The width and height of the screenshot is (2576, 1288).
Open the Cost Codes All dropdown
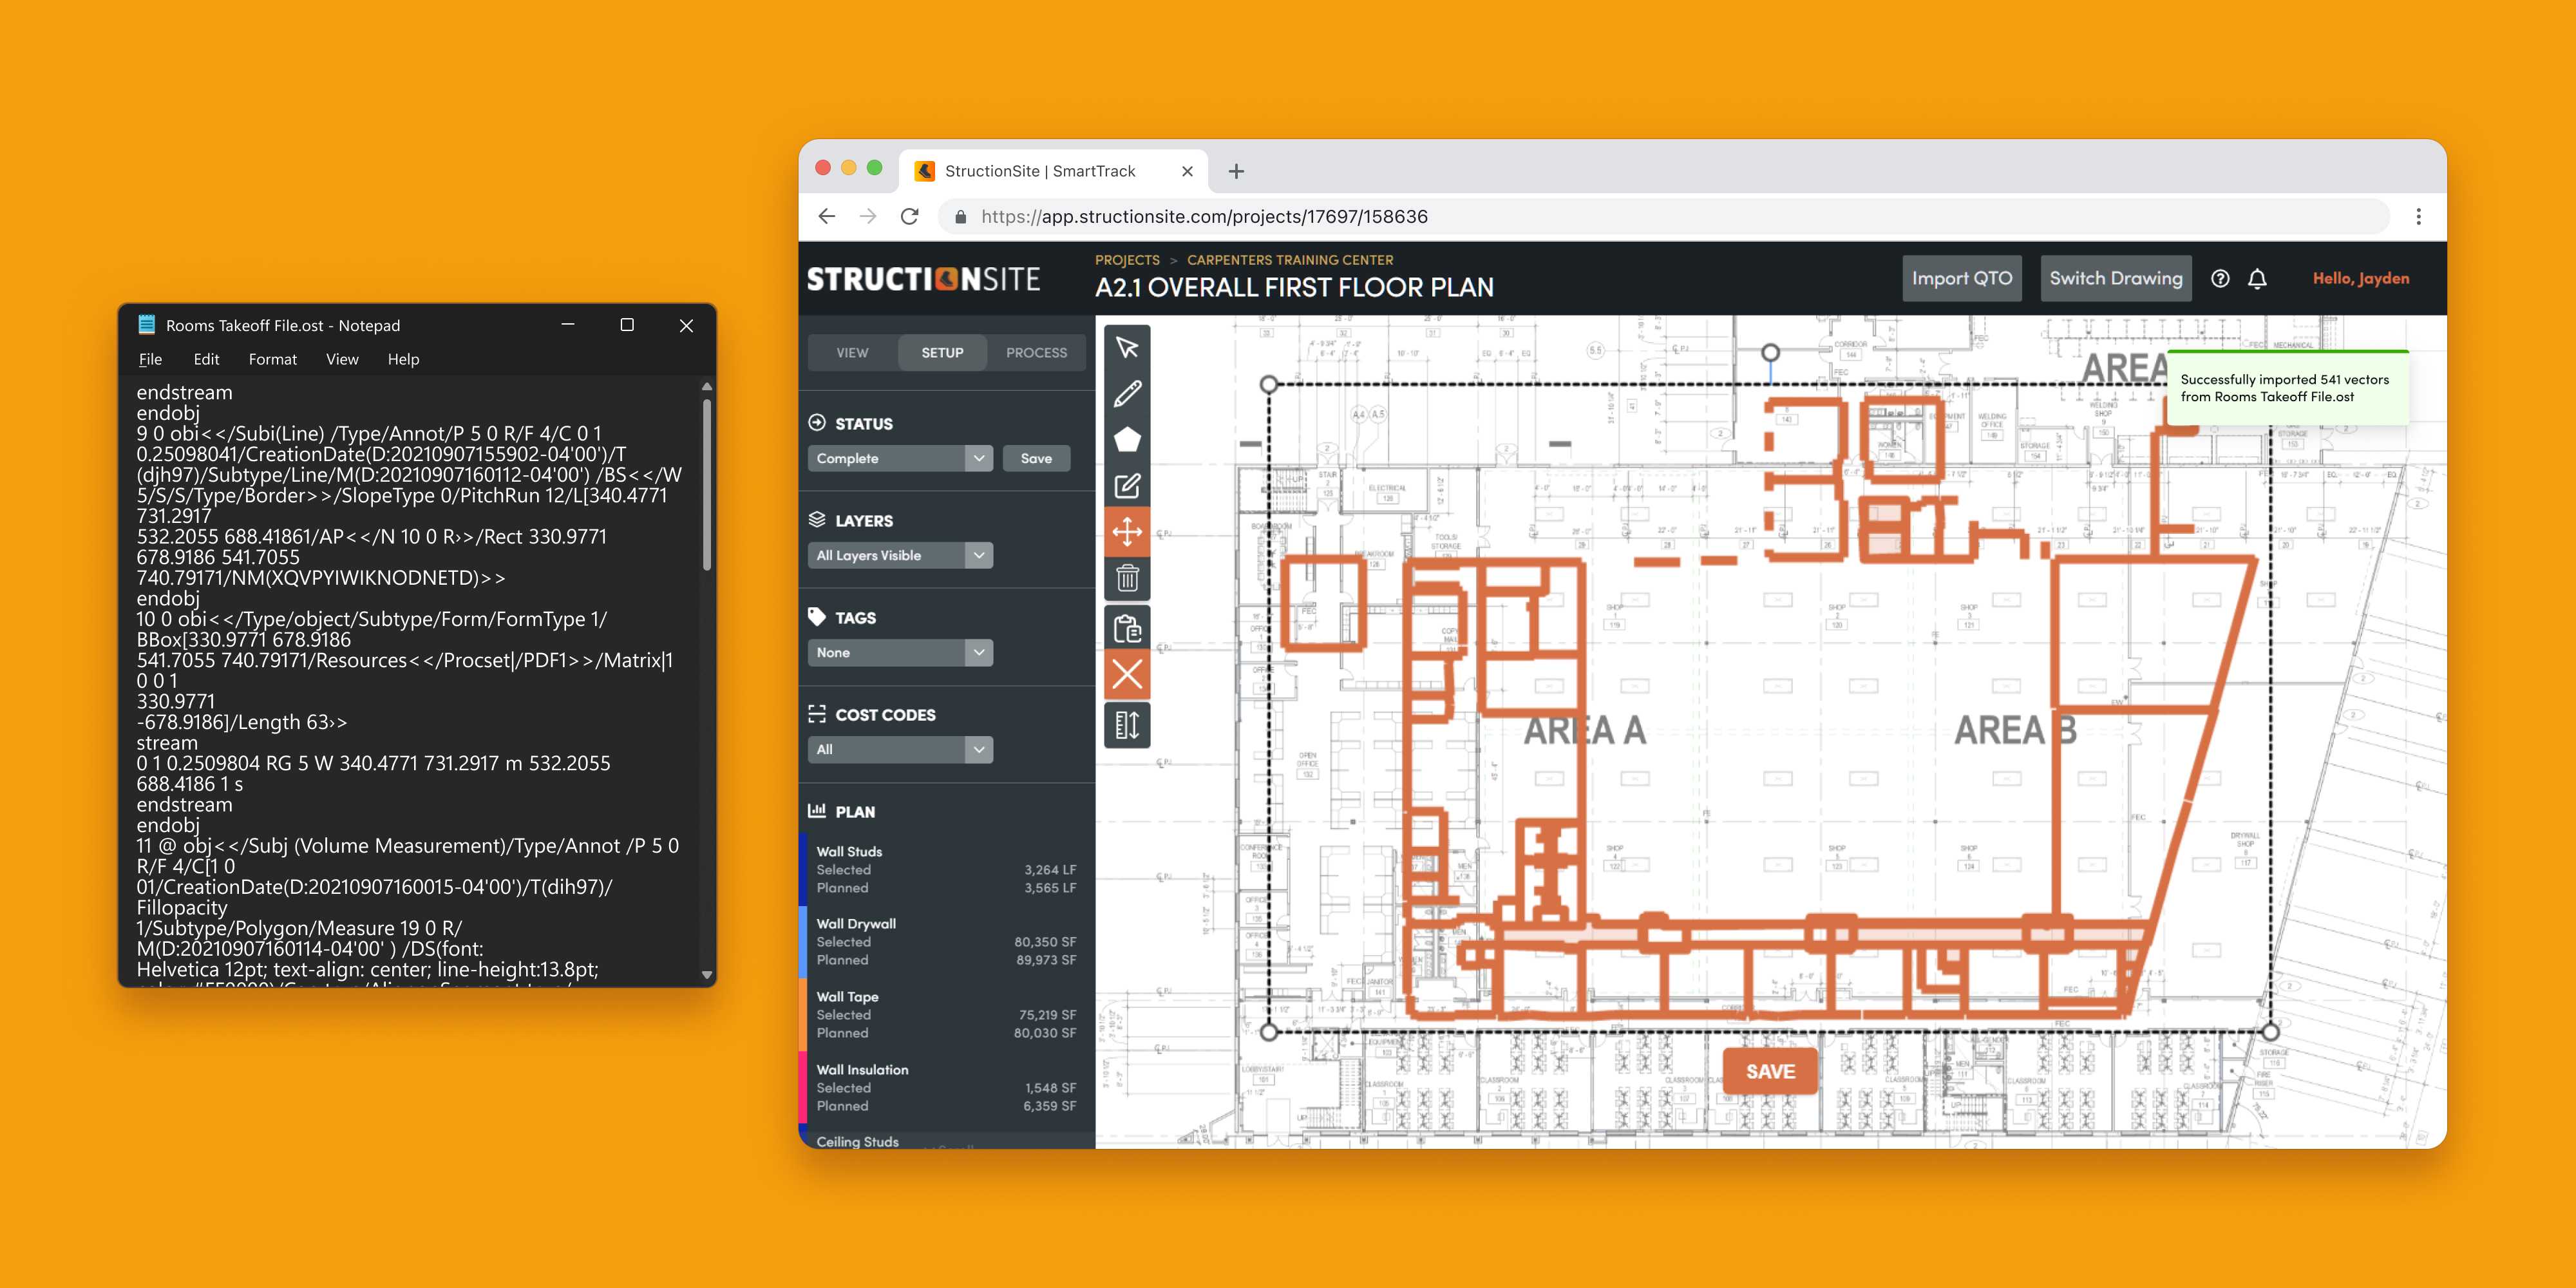(900, 749)
